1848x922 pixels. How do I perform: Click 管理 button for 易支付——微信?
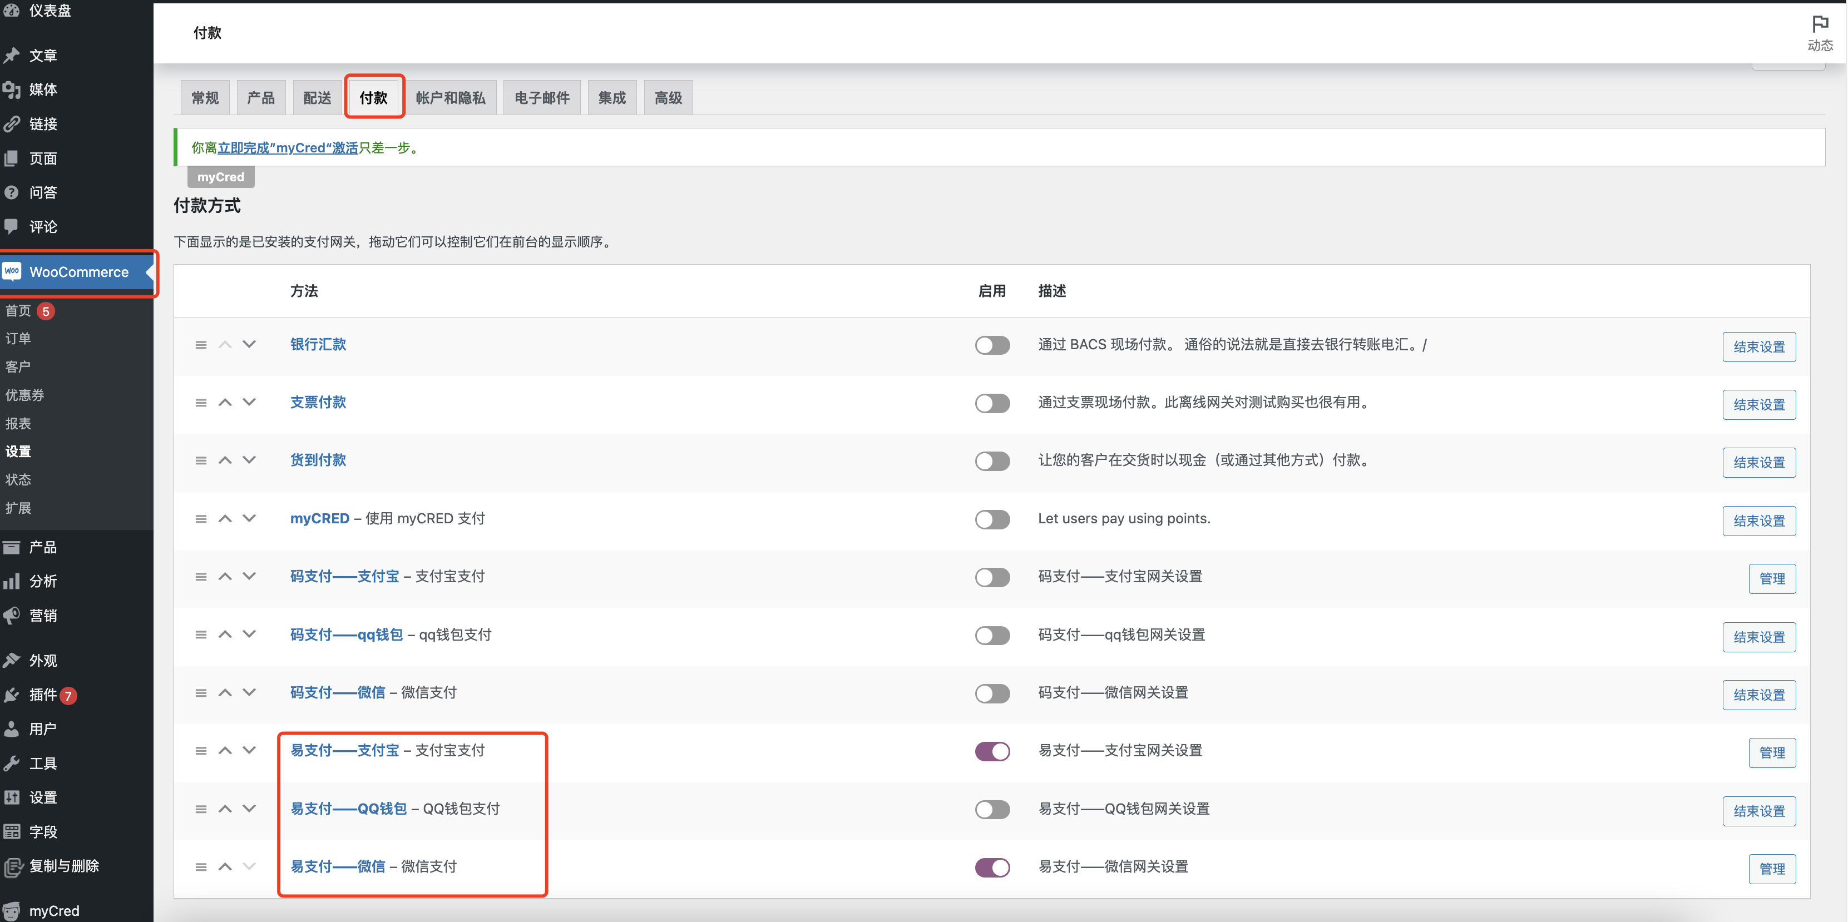click(x=1772, y=869)
